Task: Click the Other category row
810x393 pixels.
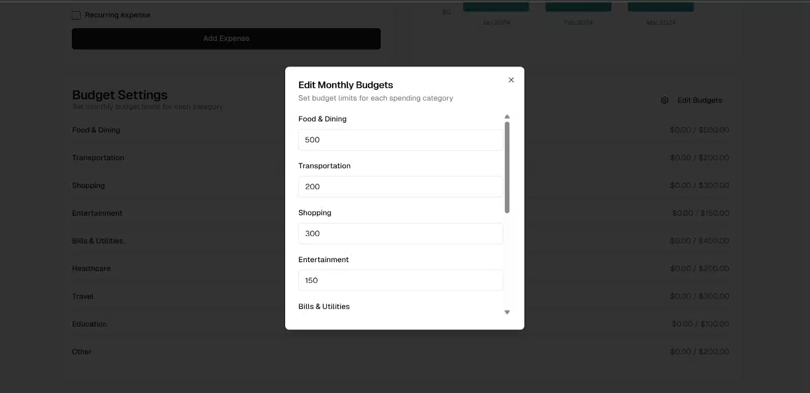Action: pos(400,352)
